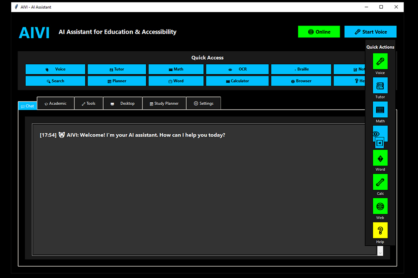Click the Calc wrench icon in the sidebar
This screenshot has width=418, height=278.
(x=380, y=182)
